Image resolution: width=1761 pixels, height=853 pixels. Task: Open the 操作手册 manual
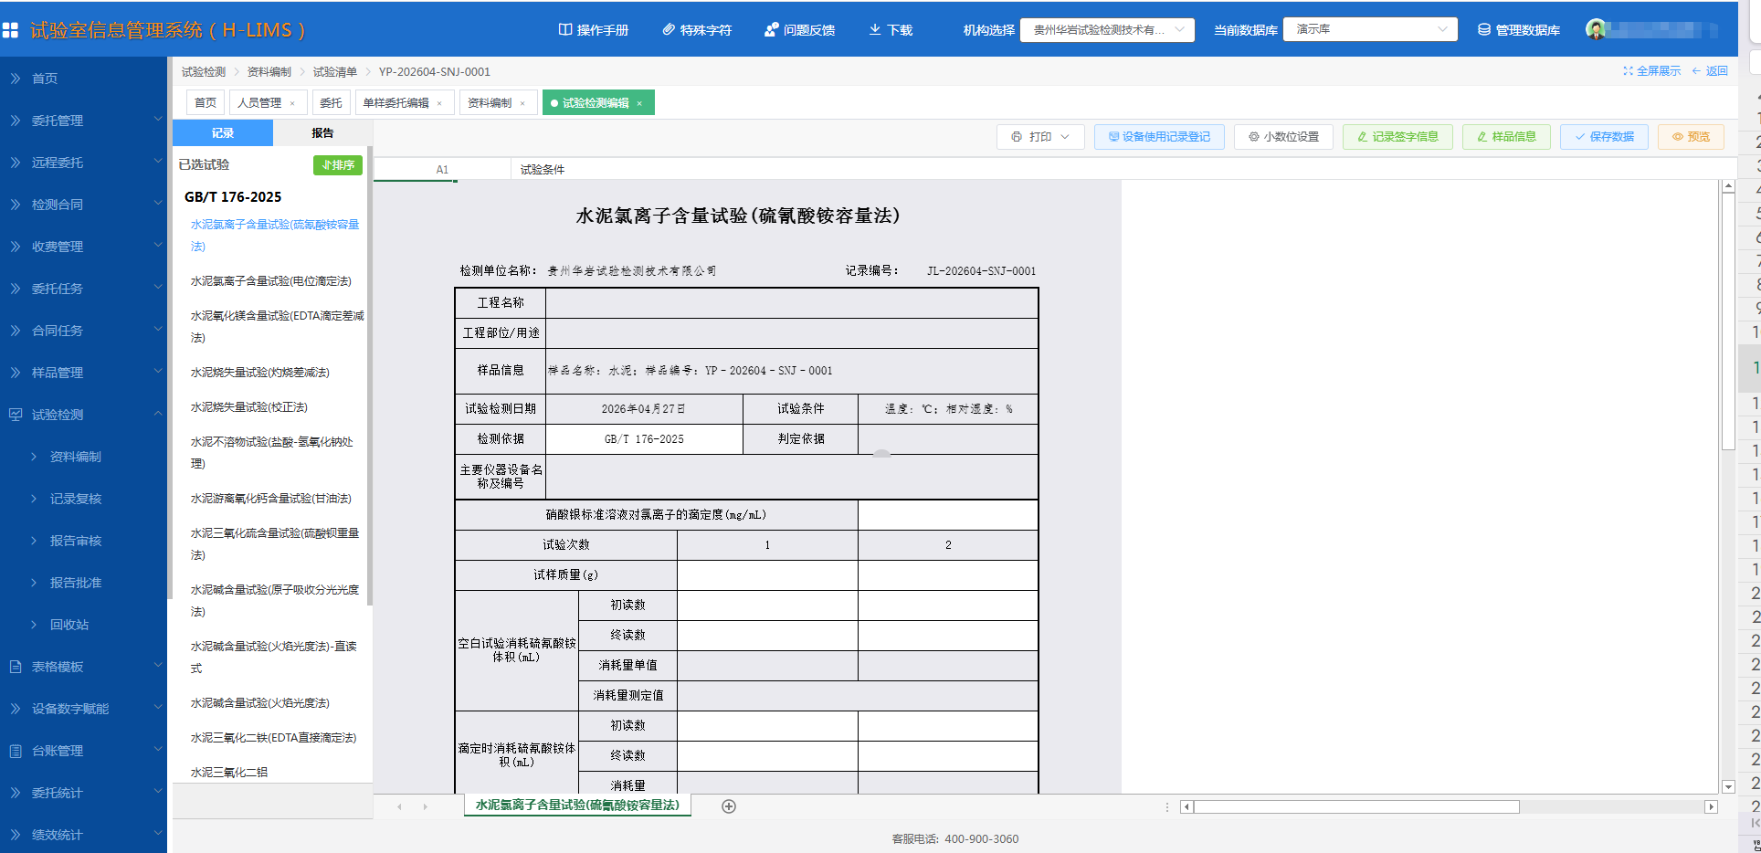click(593, 30)
